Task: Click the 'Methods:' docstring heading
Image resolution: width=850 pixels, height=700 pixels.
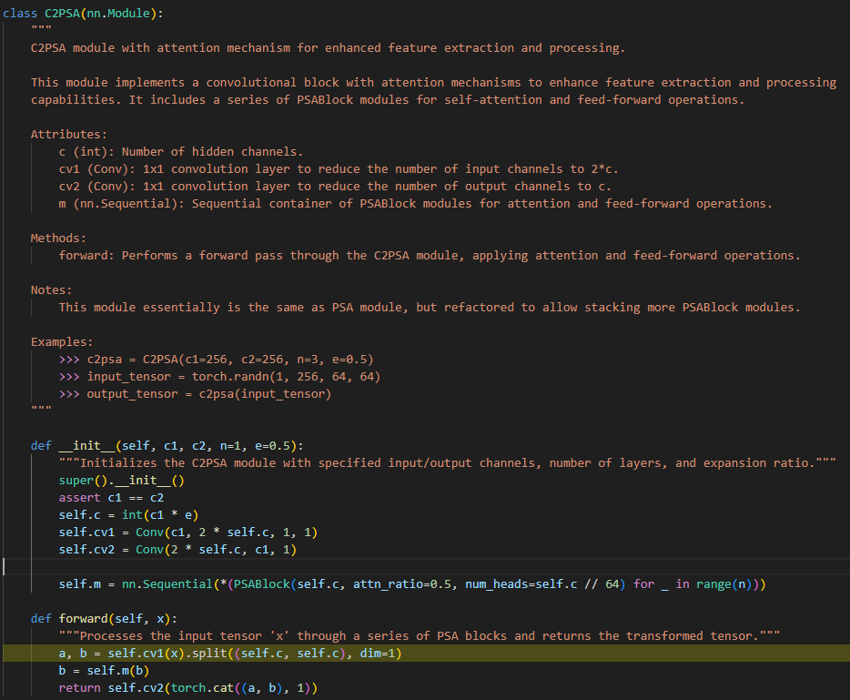Action: pyautogui.click(x=58, y=238)
